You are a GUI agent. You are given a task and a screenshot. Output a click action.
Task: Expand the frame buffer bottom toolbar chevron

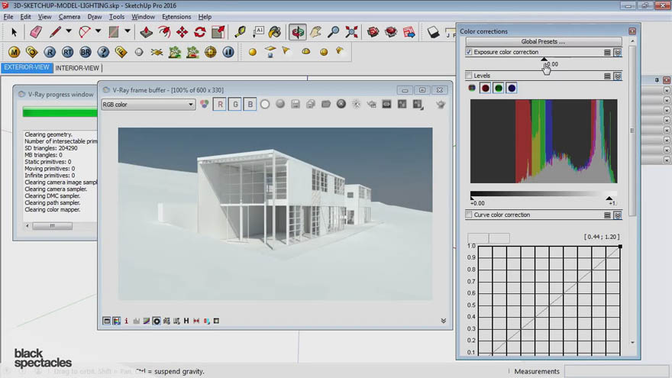tap(444, 321)
